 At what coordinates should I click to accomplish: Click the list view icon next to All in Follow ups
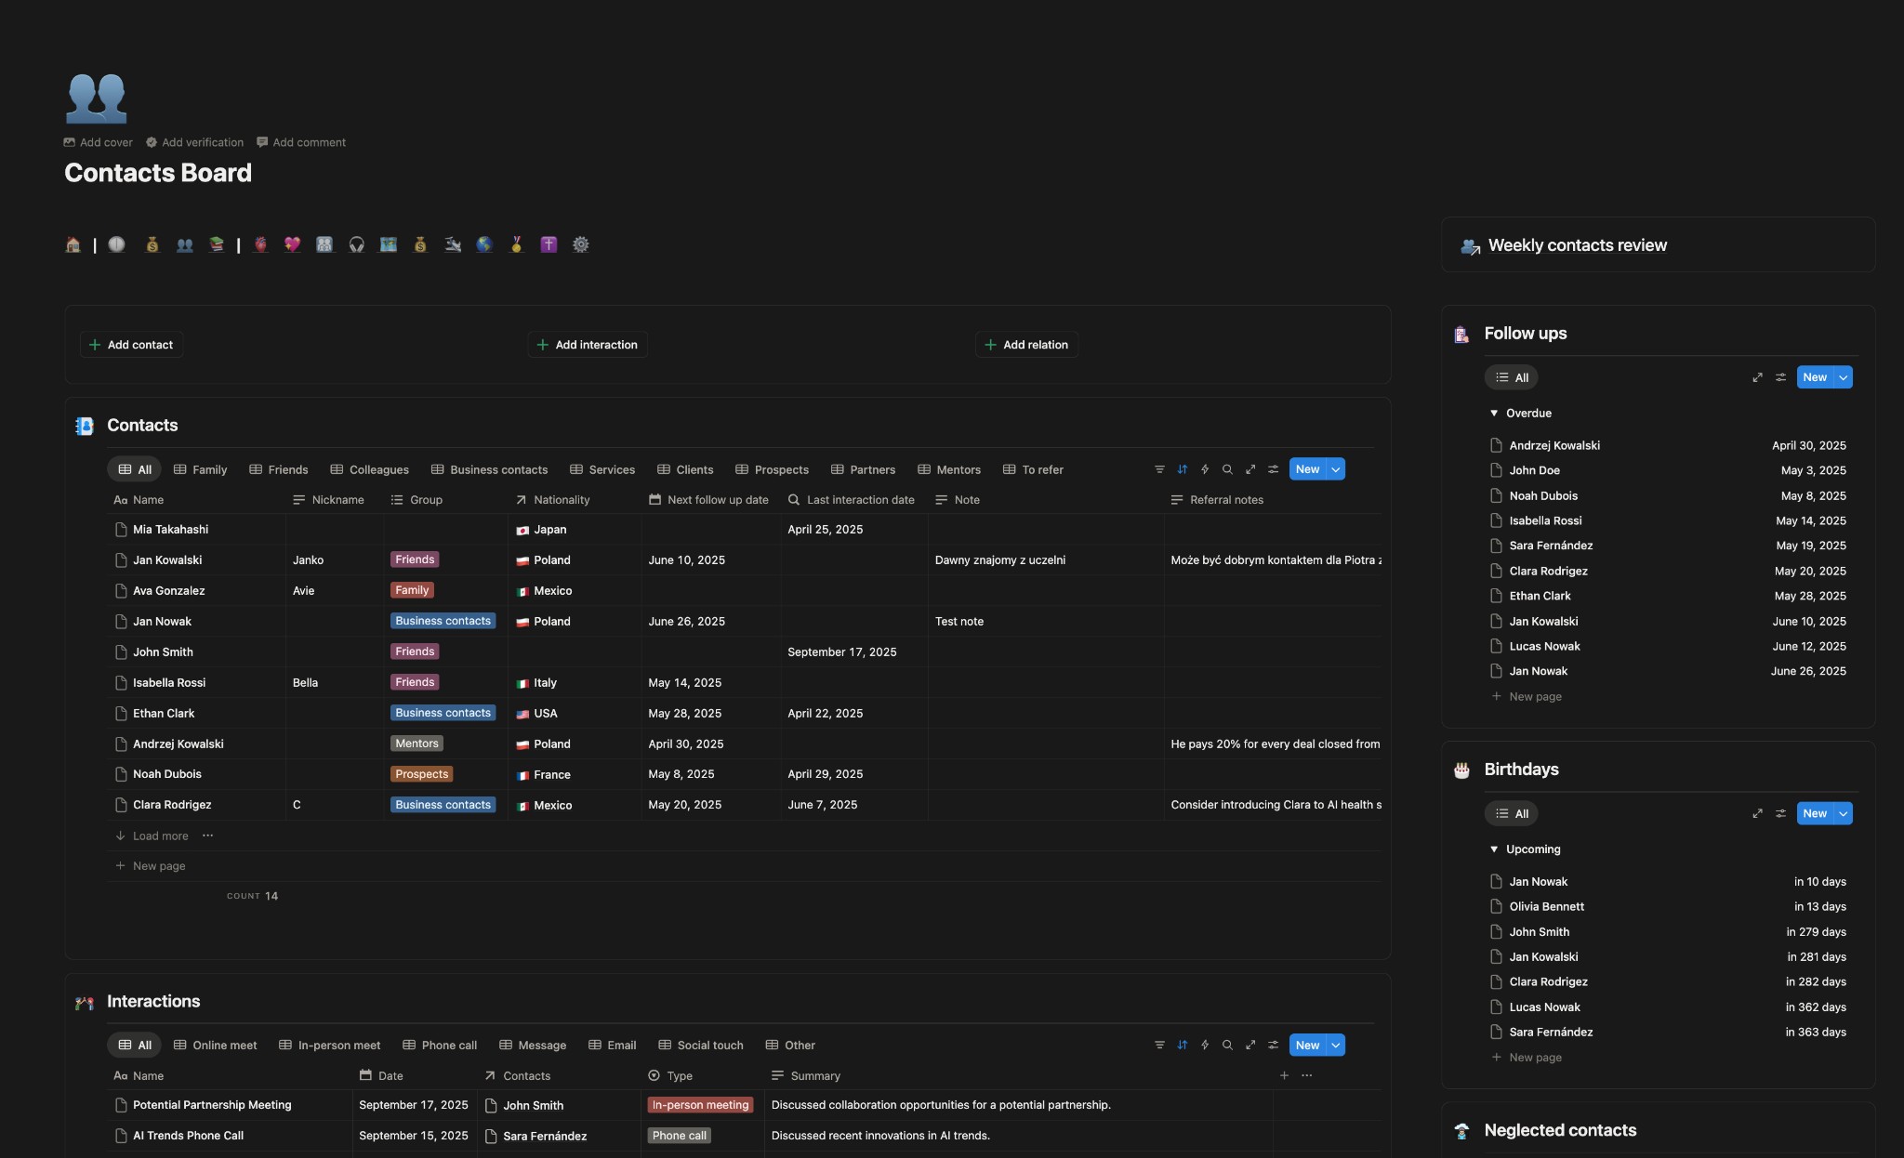coord(1501,377)
